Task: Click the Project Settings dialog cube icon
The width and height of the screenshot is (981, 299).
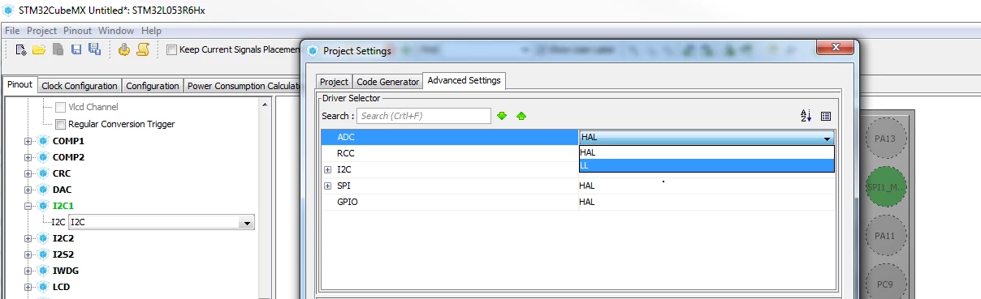Action: (x=313, y=50)
